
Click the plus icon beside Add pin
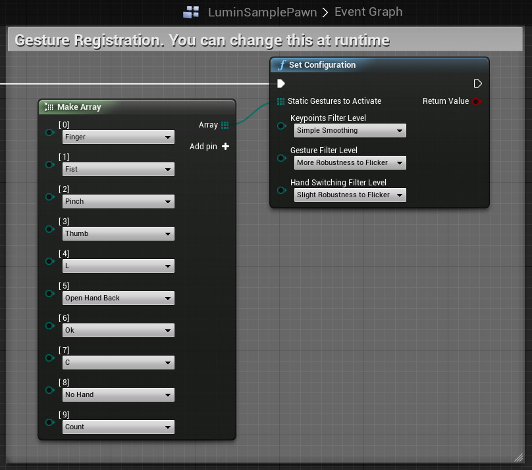click(x=226, y=147)
